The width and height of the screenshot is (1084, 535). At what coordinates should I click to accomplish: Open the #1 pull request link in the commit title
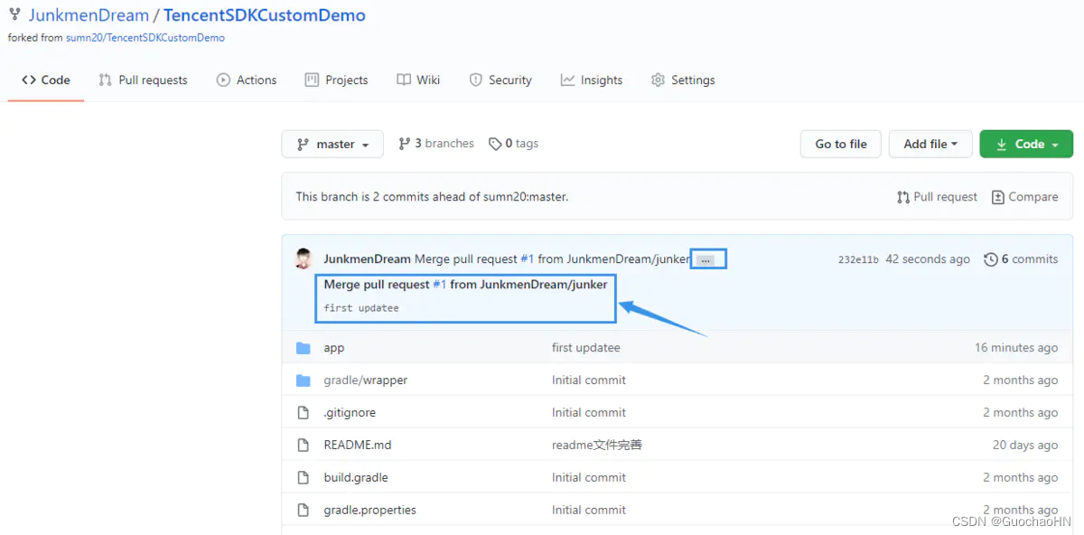pyautogui.click(x=527, y=259)
